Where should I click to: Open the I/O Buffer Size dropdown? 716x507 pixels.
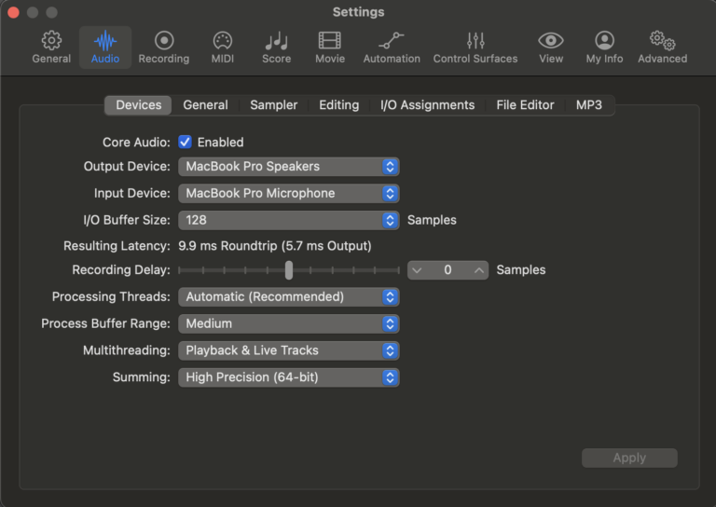point(288,221)
